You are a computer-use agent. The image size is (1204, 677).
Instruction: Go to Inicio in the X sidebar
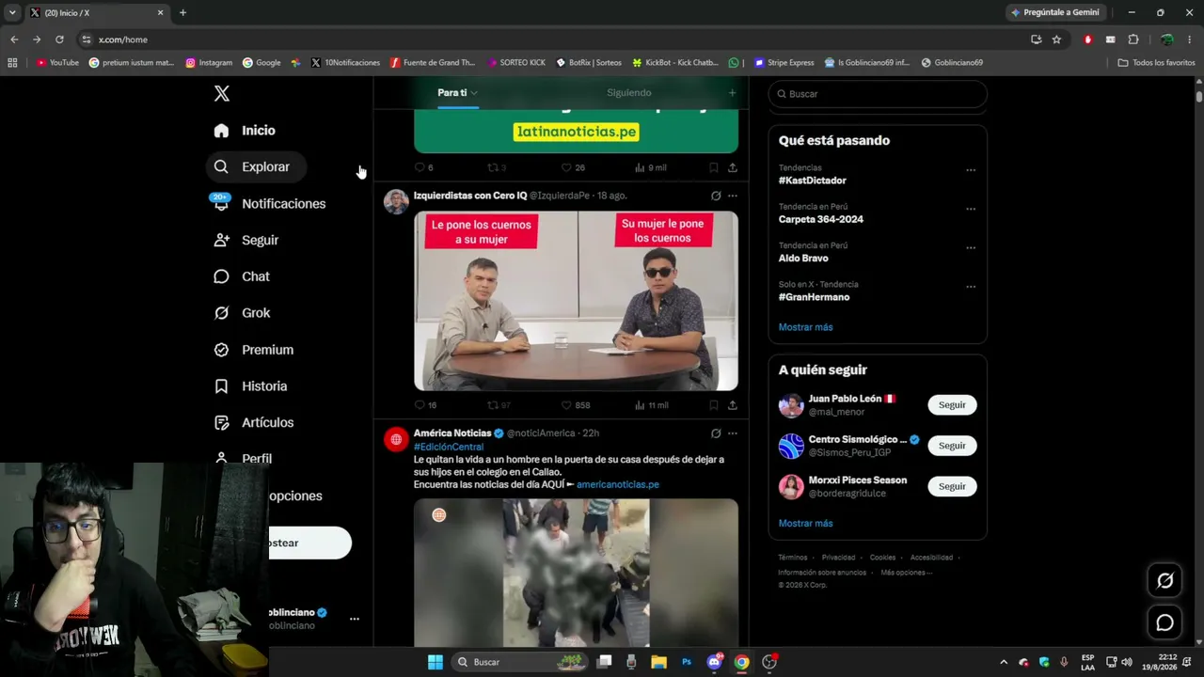[245, 131]
